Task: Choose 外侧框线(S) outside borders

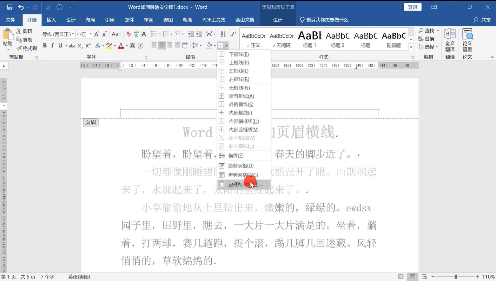Action: (244, 104)
